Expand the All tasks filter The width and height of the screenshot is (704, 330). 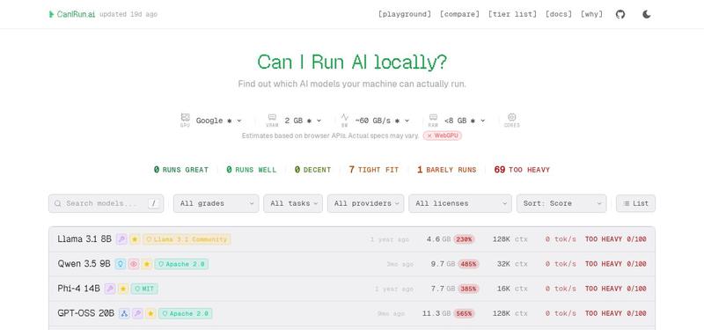click(293, 203)
